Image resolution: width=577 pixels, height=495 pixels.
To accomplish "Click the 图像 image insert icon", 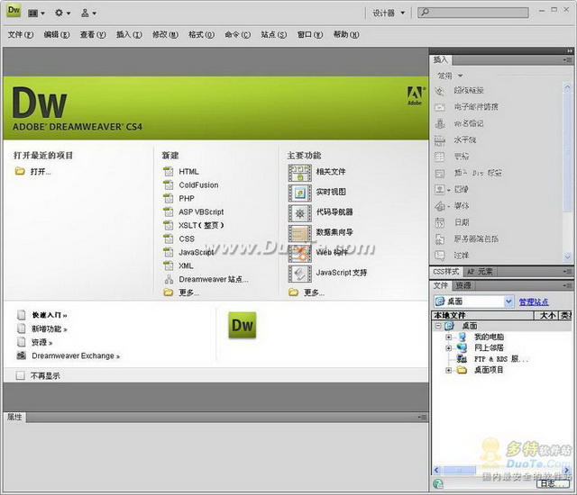I will click(440, 190).
